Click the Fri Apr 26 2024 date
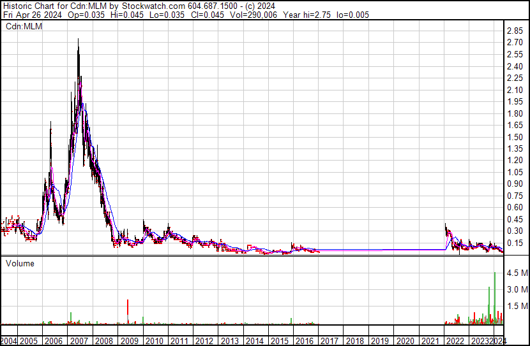The width and height of the screenshot is (530, 346). (33, 15)
